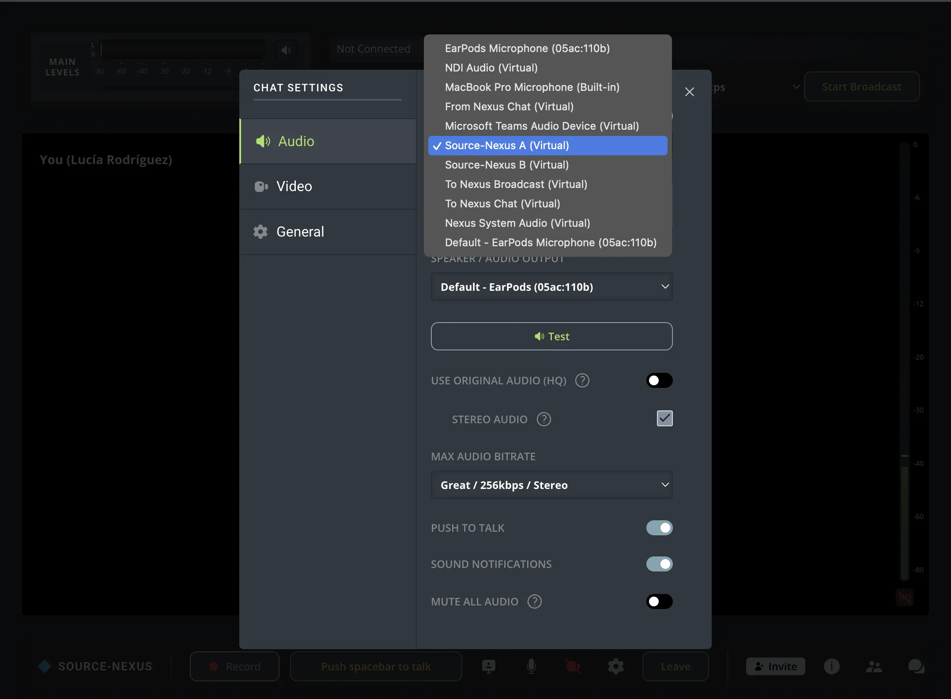Click the Leave button
The width and height of the screenshot is (951, 699).
(676, 666)
